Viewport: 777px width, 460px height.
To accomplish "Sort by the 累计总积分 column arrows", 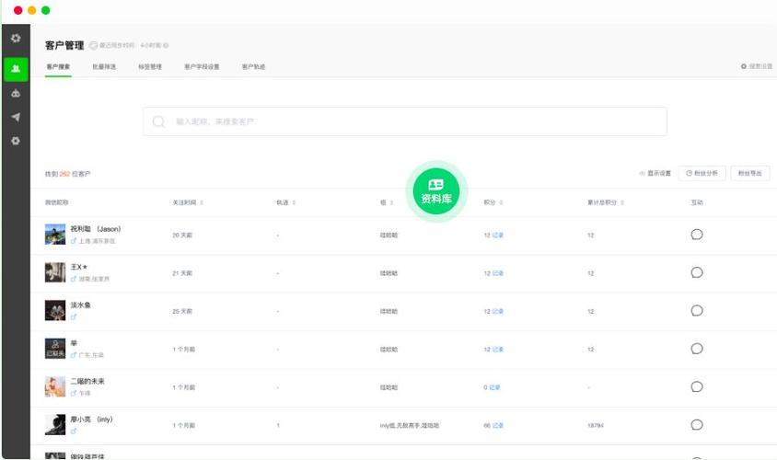I will coord(622,202).
